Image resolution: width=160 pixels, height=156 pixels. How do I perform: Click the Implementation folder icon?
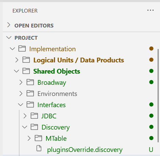click(x=22, y=48)
